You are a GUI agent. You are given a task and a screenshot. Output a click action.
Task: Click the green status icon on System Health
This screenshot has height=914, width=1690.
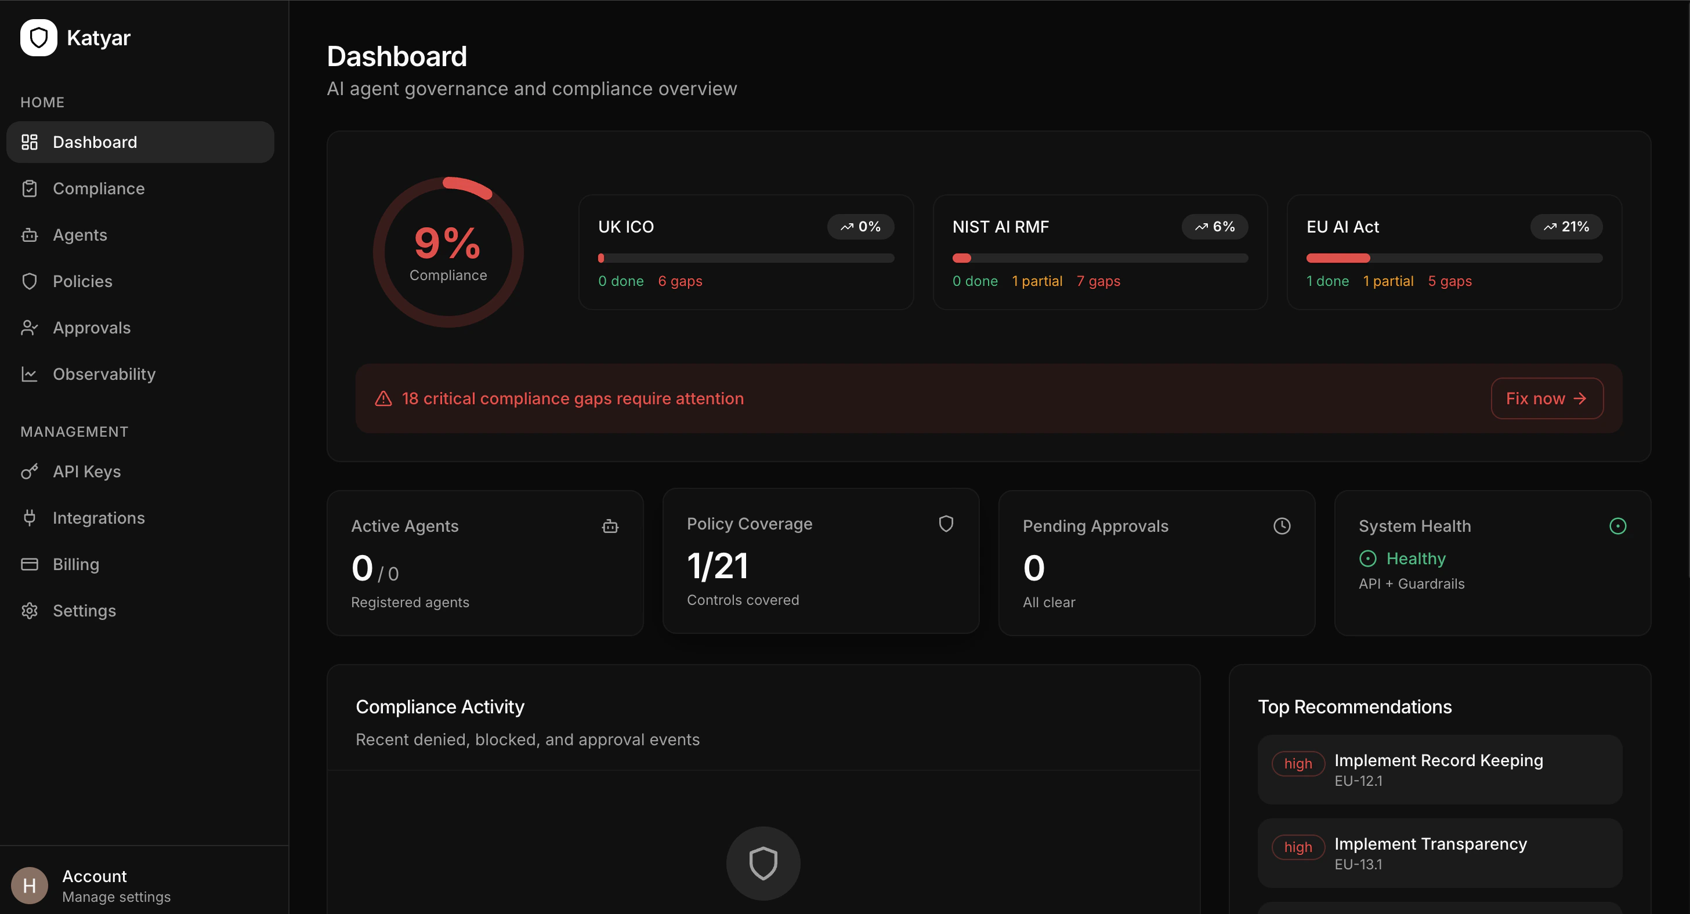pos(1618,525)
